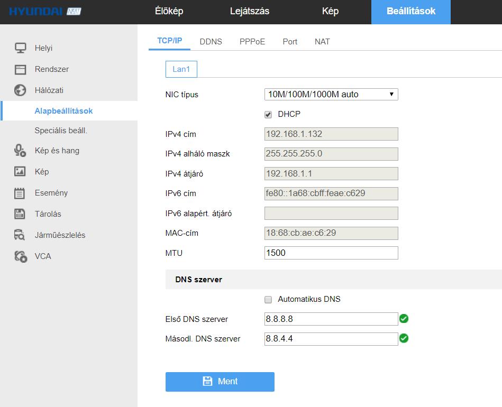The height and width of the screenshot is (407, 502).
Task: Switch to the Port tab
Action: point(290,42)
